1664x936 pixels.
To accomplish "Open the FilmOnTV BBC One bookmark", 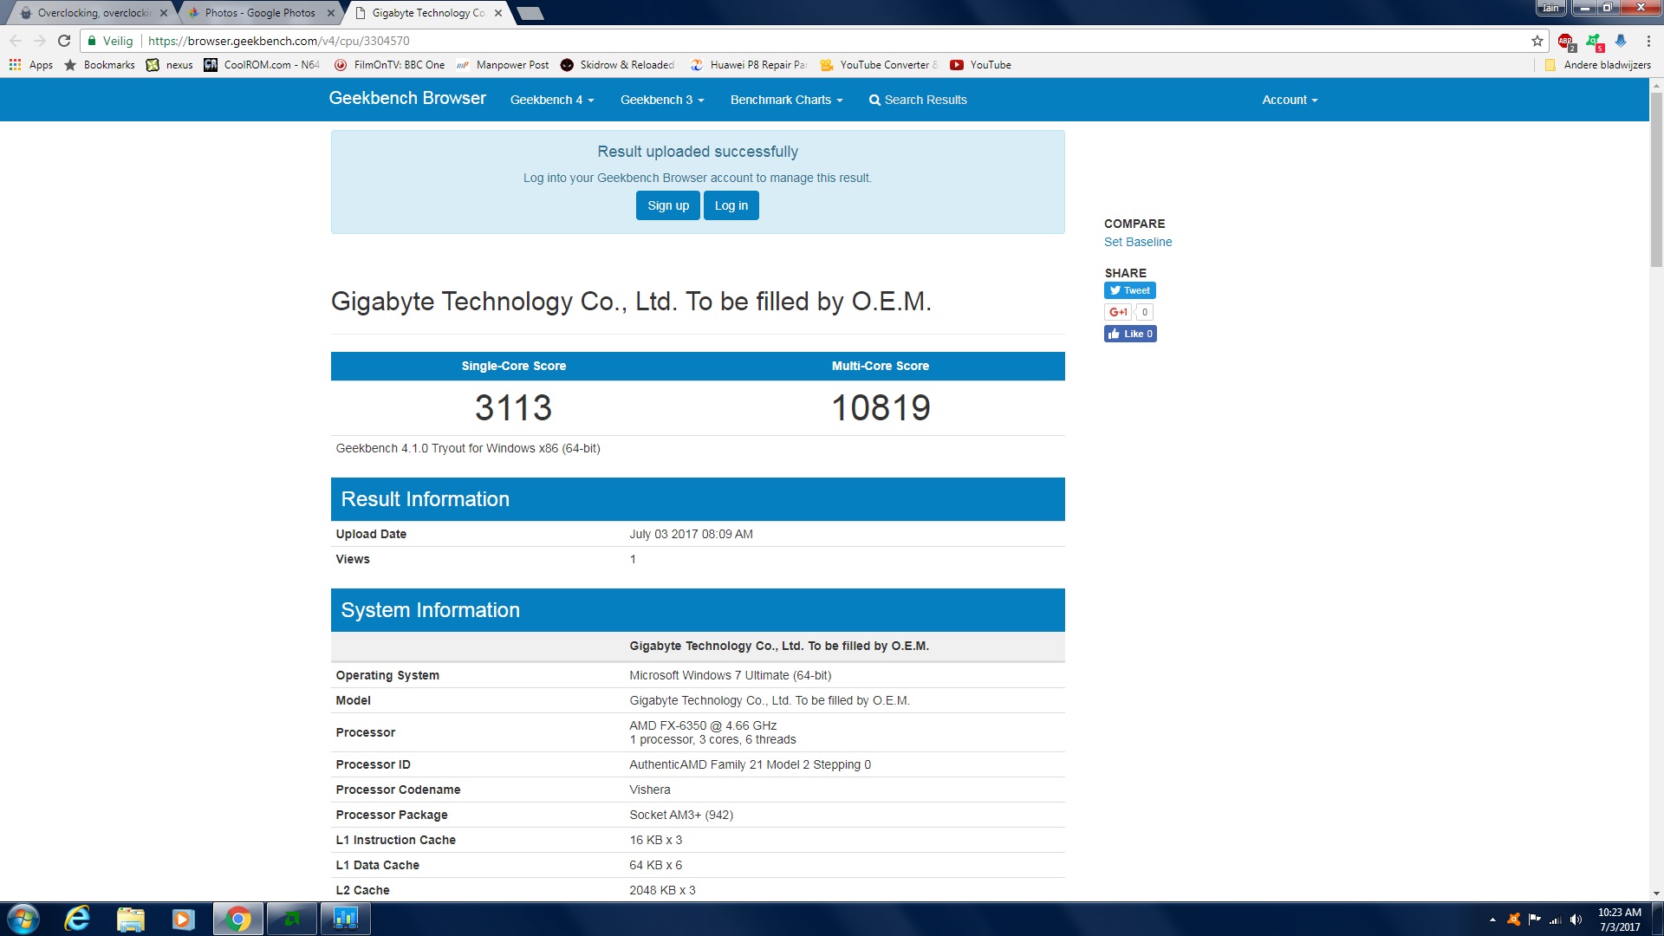I will pos(389,65).
